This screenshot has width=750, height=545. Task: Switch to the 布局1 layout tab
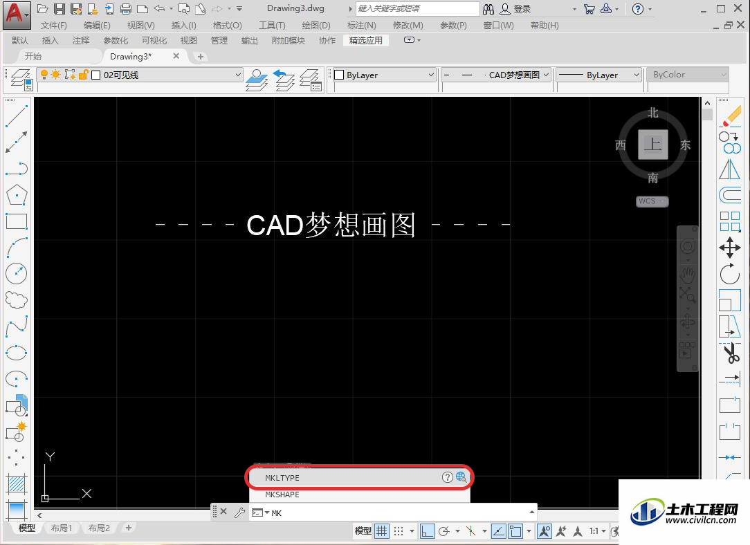[x=62, y=528]
